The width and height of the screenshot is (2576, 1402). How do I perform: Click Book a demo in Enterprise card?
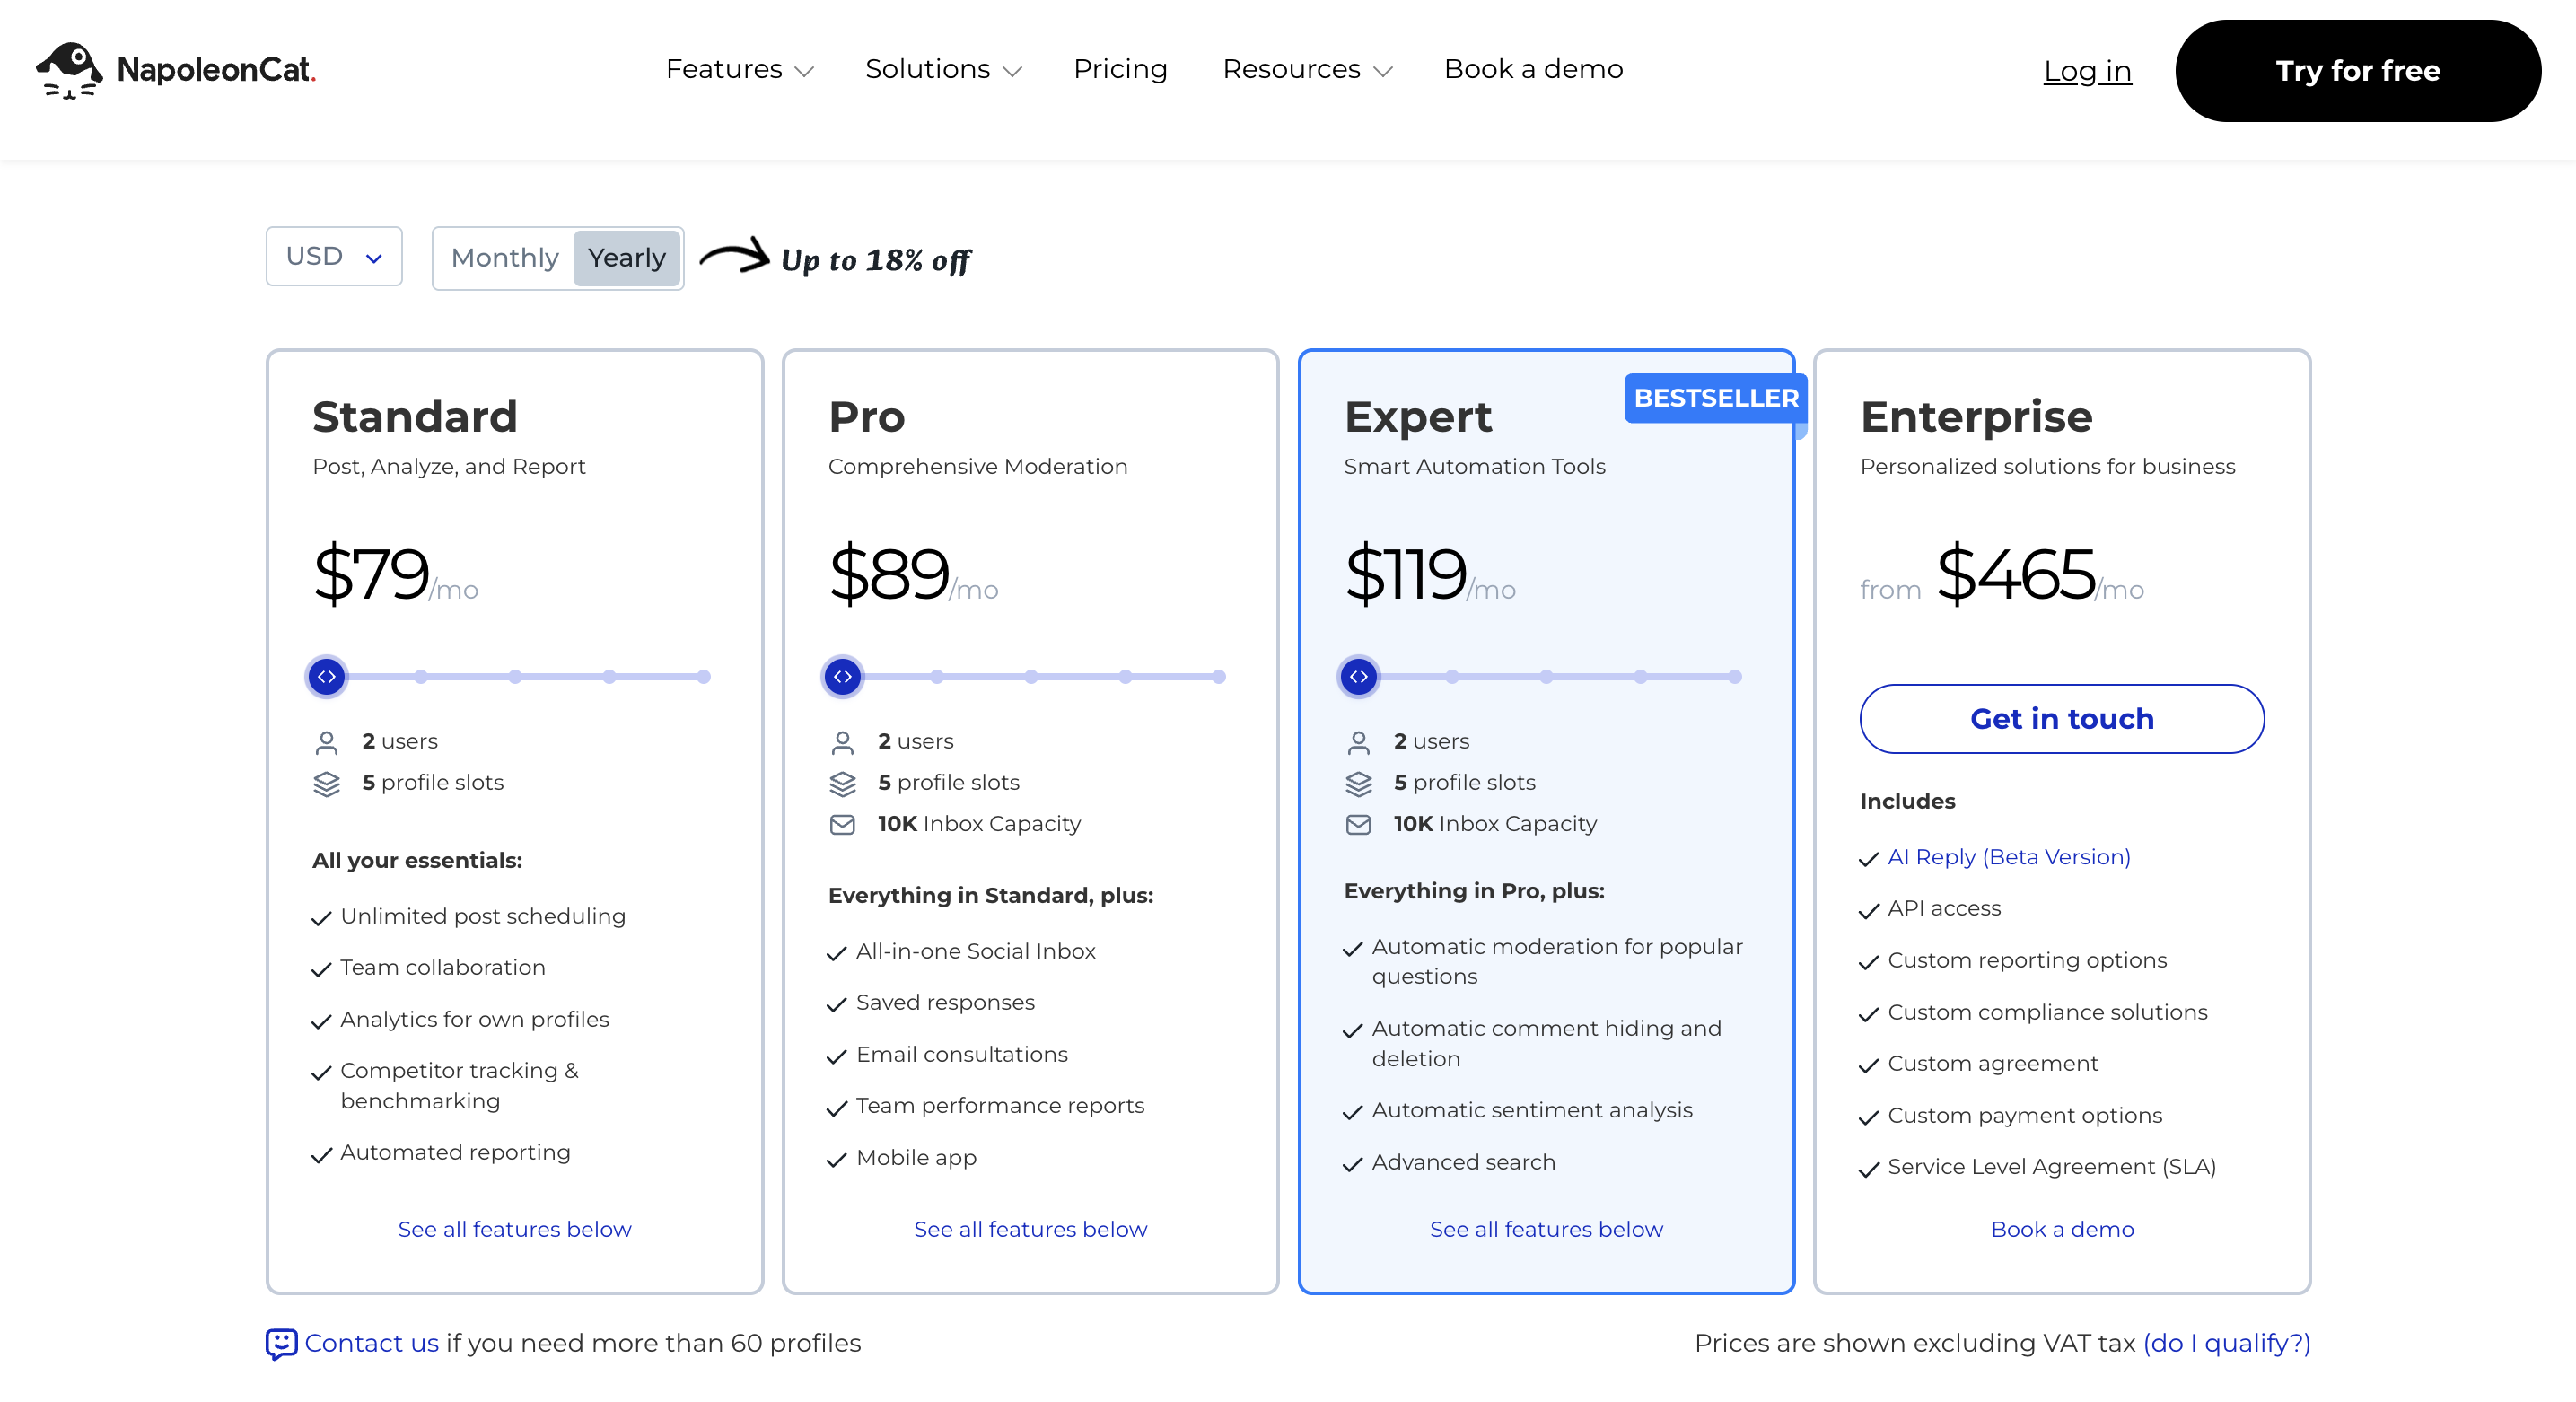[2062, 1229]
